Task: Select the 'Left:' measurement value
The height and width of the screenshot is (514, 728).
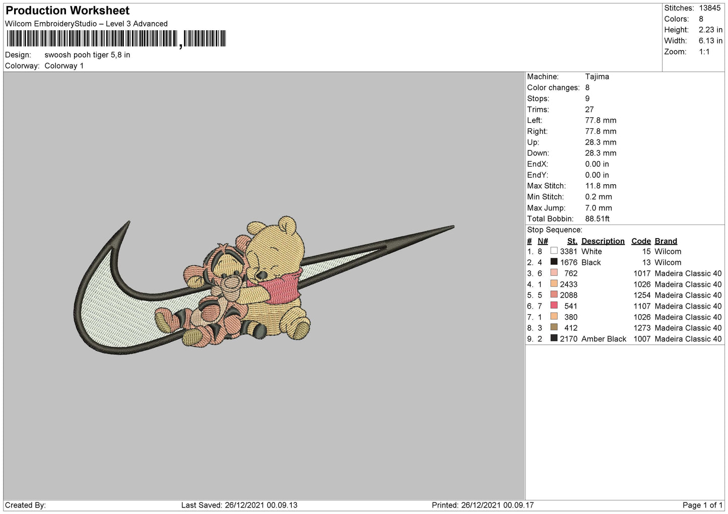Action: point(601,120)
